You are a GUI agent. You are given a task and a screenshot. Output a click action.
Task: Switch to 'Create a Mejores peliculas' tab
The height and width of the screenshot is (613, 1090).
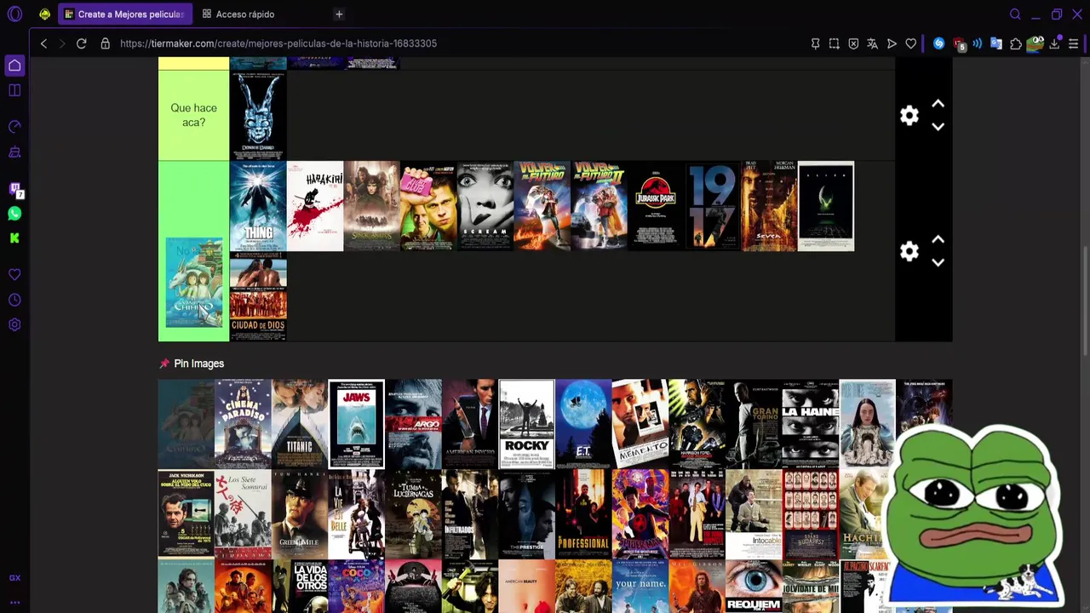click(124, 14)
